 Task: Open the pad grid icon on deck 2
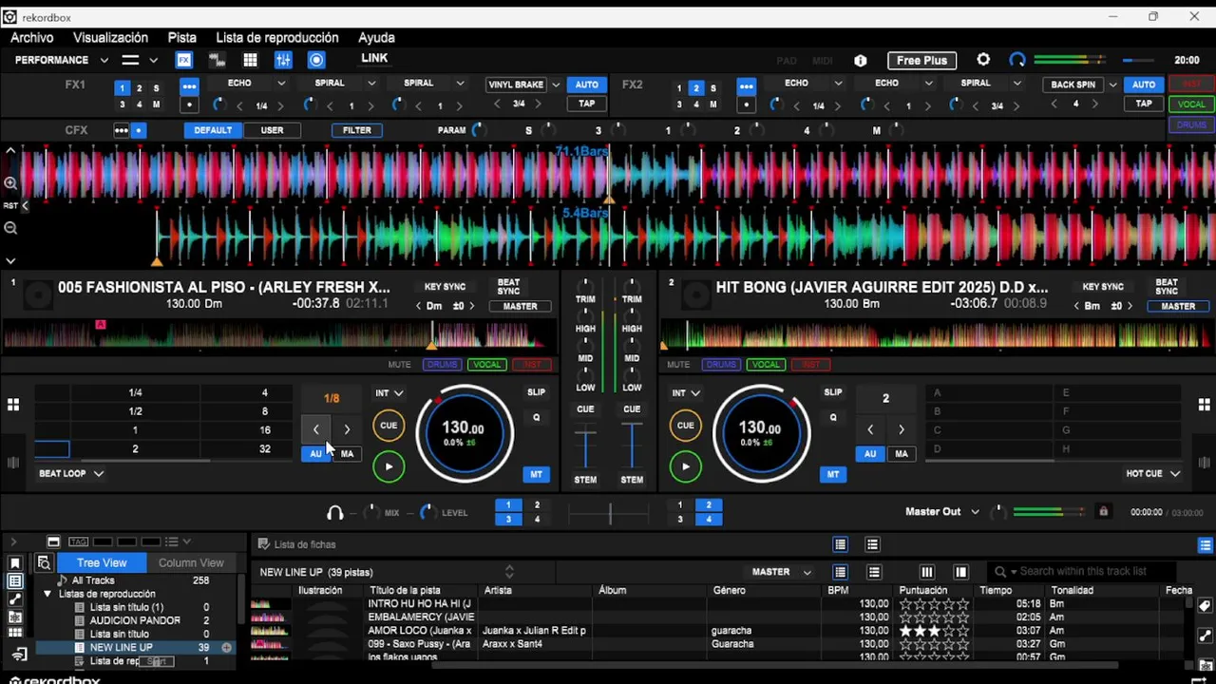coord(1206,405)
